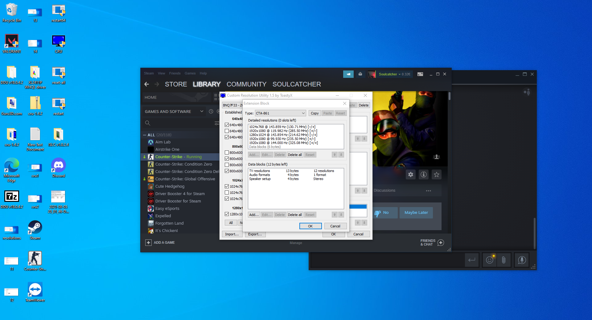Open the emoji picker in chat
Viewport: 592px width, 320px height.
489,260
